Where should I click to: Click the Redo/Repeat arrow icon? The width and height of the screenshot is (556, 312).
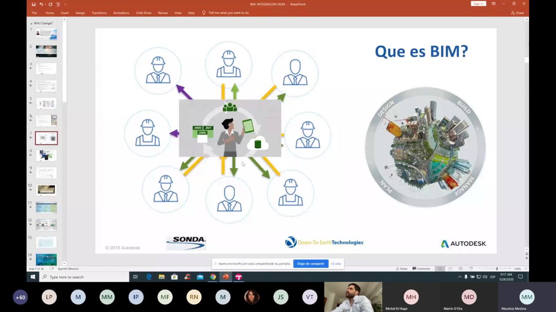click(50, 4)
